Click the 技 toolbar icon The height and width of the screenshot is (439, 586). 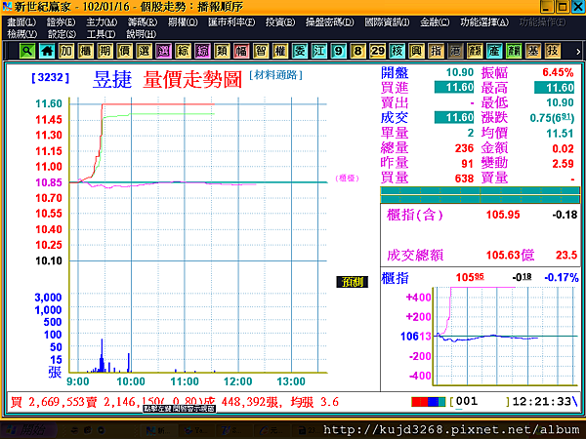pos(552,51)
